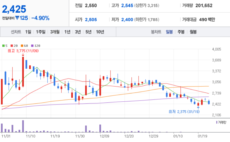Click the 거래량 value 201,652
The width and height of the screenshot is (230, 142).
(204, 6)
